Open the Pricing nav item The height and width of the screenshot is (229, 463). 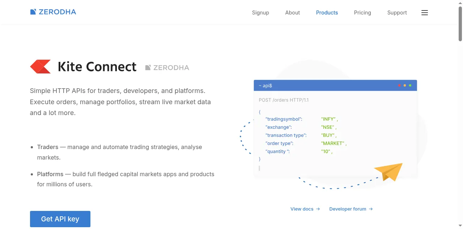pos(362,13)
